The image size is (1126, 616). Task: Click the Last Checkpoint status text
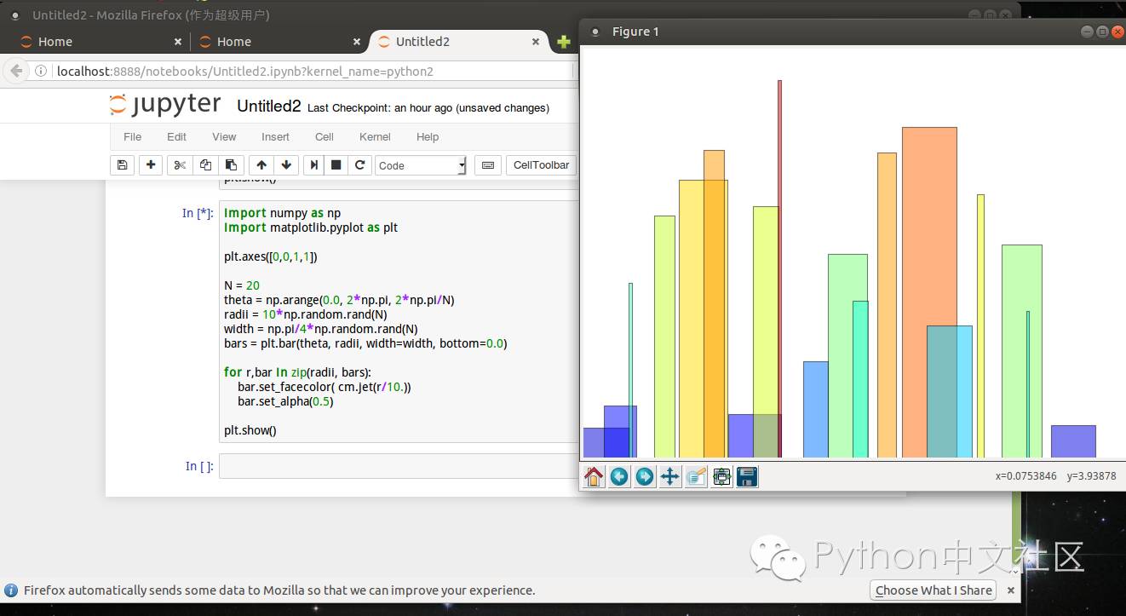point(428,108)
